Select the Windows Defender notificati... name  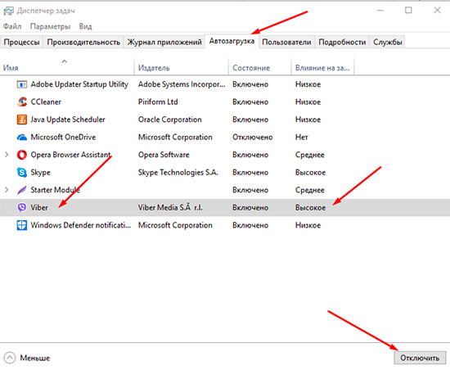click(81, 225)
